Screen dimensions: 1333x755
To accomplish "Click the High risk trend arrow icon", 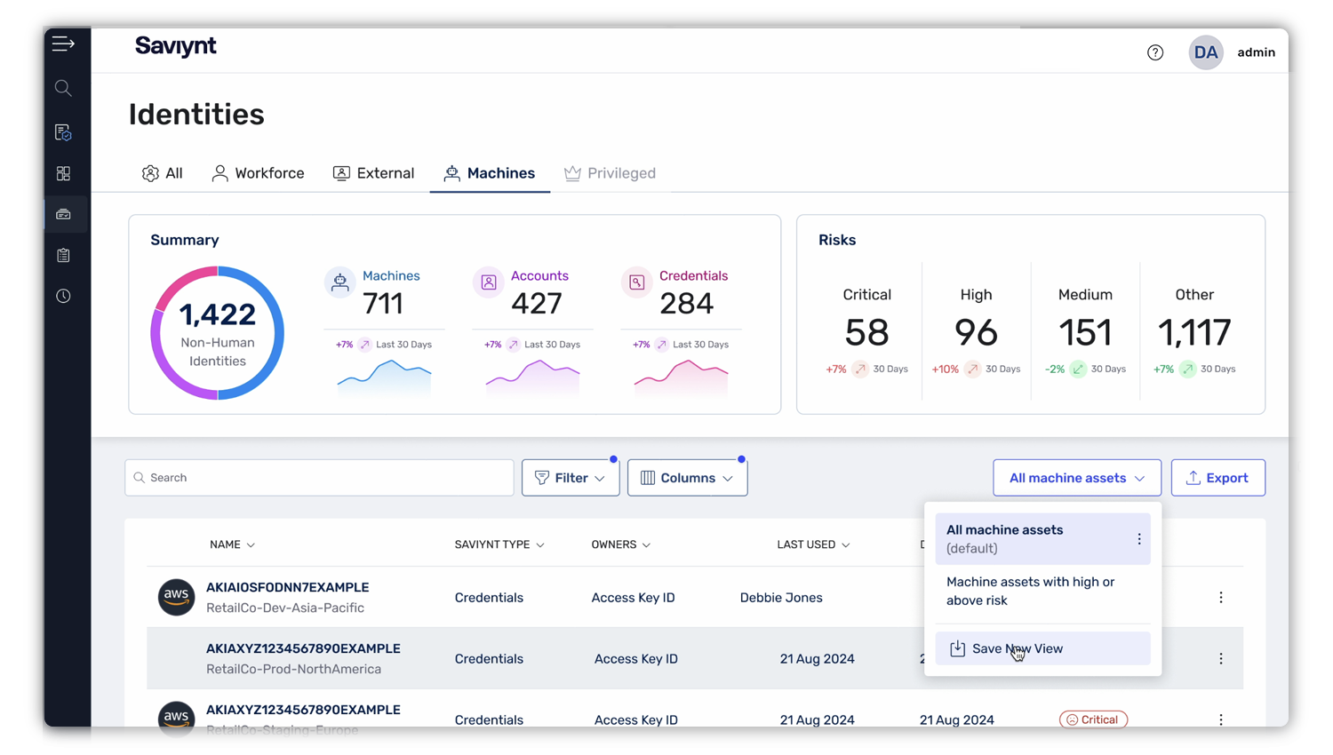I will (972, 369).
